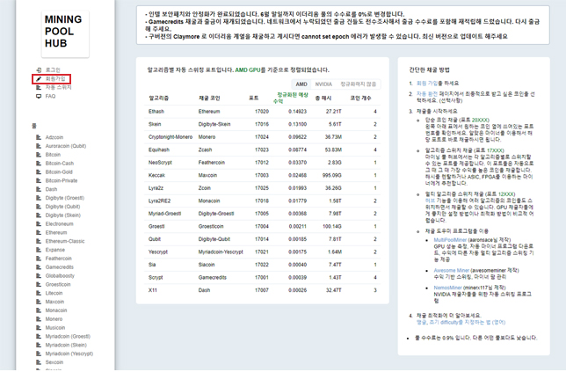This screenshot has width=566, height=372.
Task: Click the chart icon next to sidebar Maxcoin
Action: pyautogui.click(x=39, y=302)
